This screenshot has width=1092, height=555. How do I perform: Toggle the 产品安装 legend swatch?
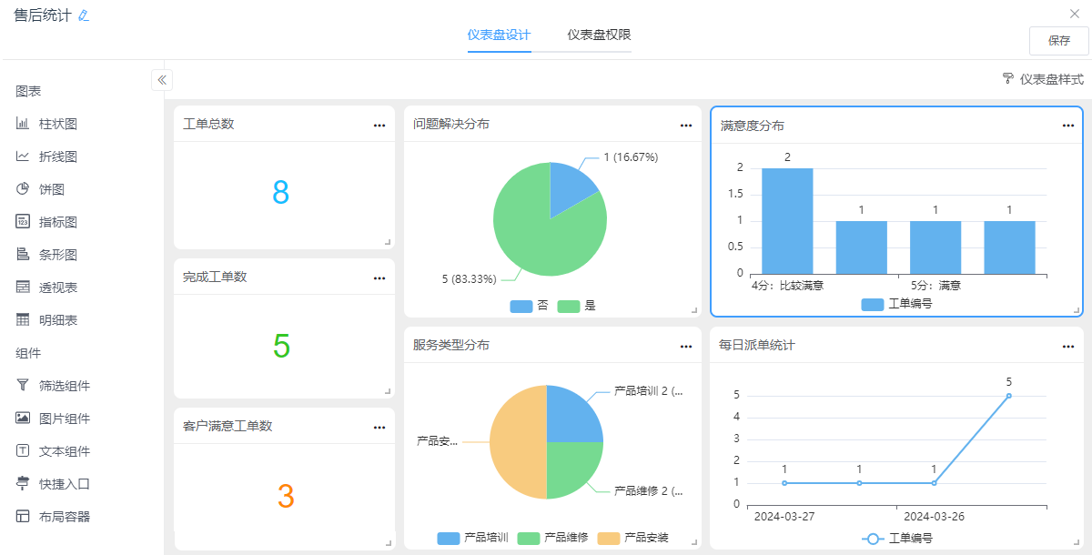[609, 539]
